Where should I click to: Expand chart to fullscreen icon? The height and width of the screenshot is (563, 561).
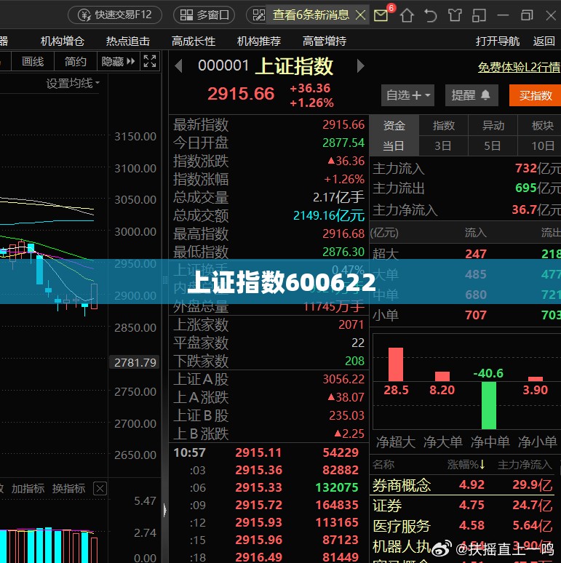(x=150, y=61)
